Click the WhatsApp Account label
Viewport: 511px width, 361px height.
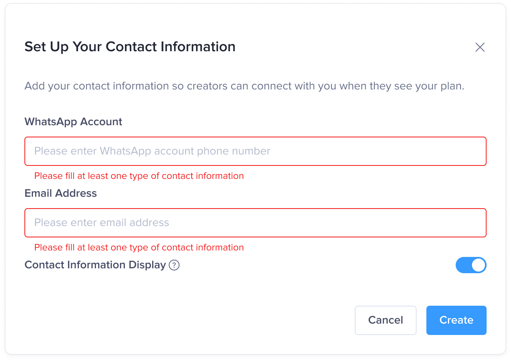point(73,122)
